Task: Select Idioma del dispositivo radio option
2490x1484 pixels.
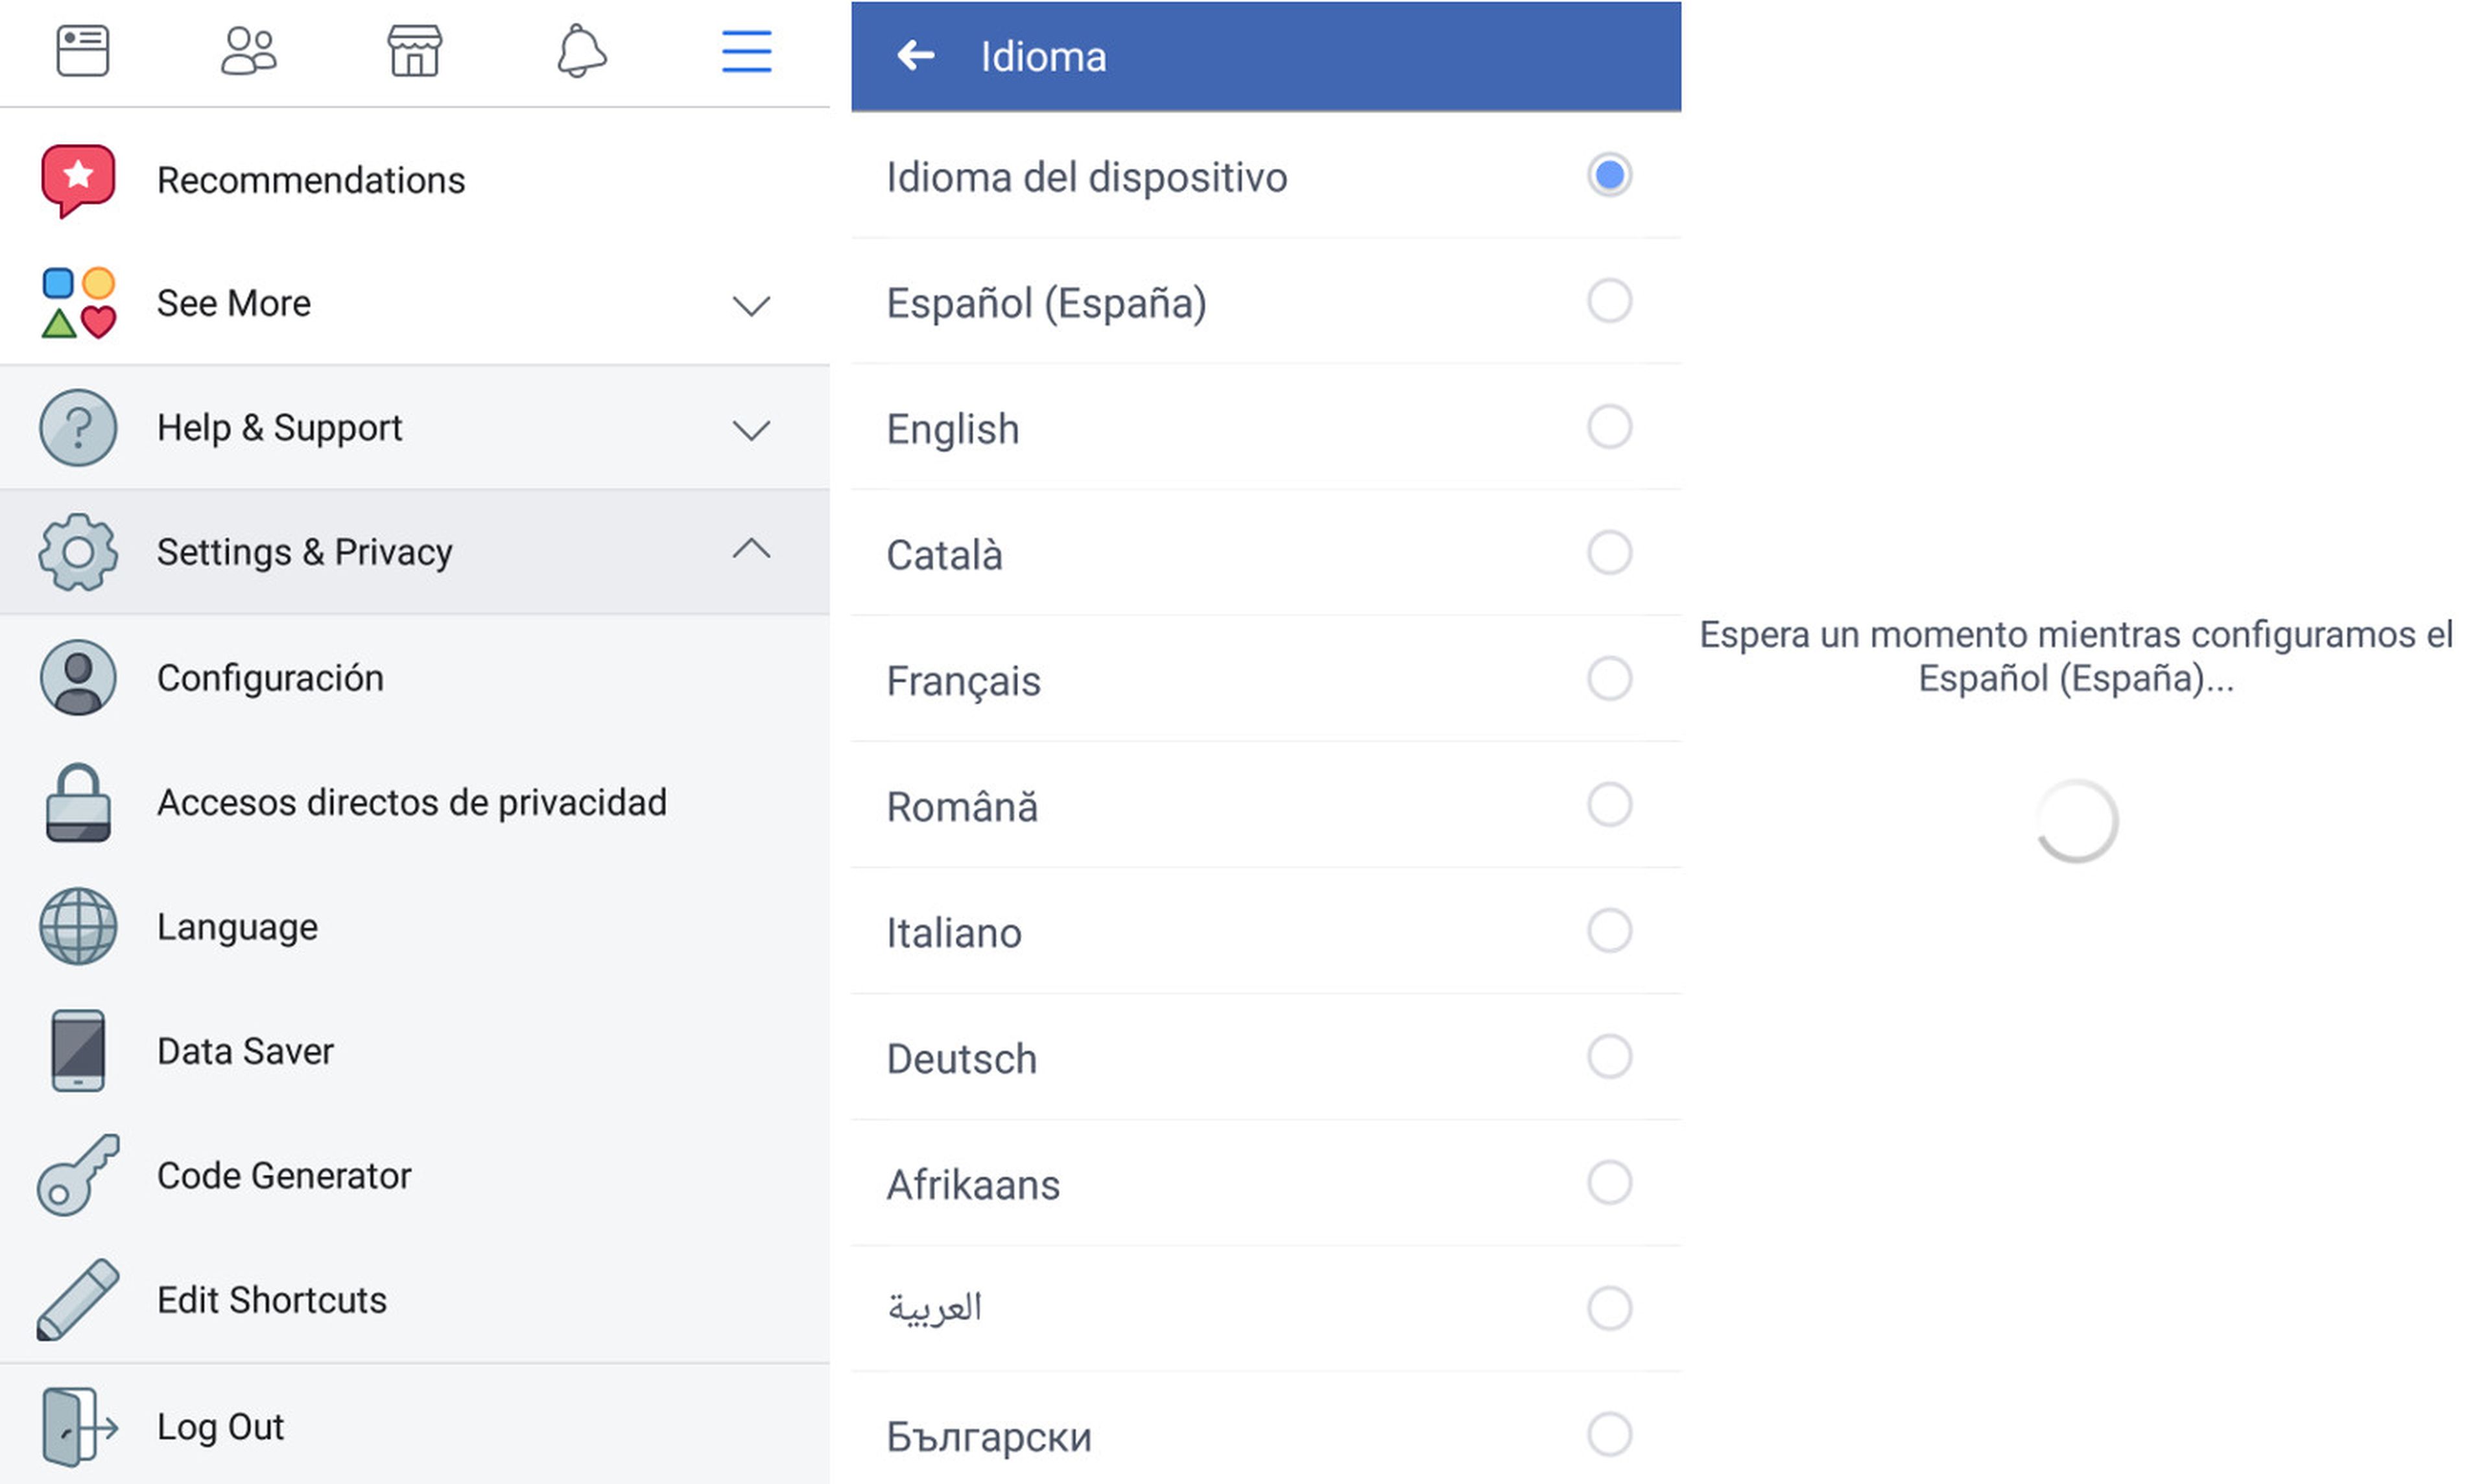Action: coord(1609,176)
